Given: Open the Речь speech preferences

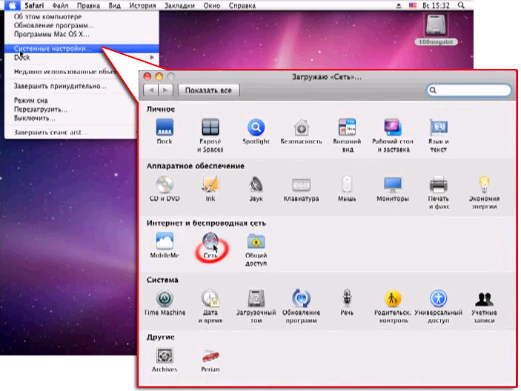Looking at the screenshot, I should click(347, 298).
